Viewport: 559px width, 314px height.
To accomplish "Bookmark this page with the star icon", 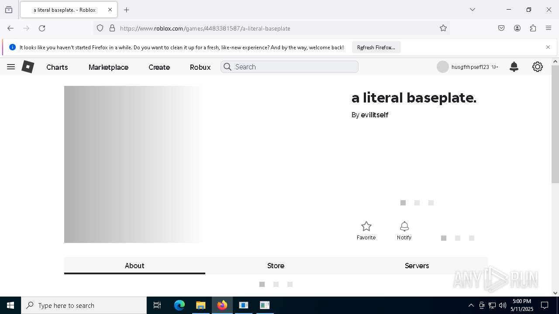I will pos(443,28).
